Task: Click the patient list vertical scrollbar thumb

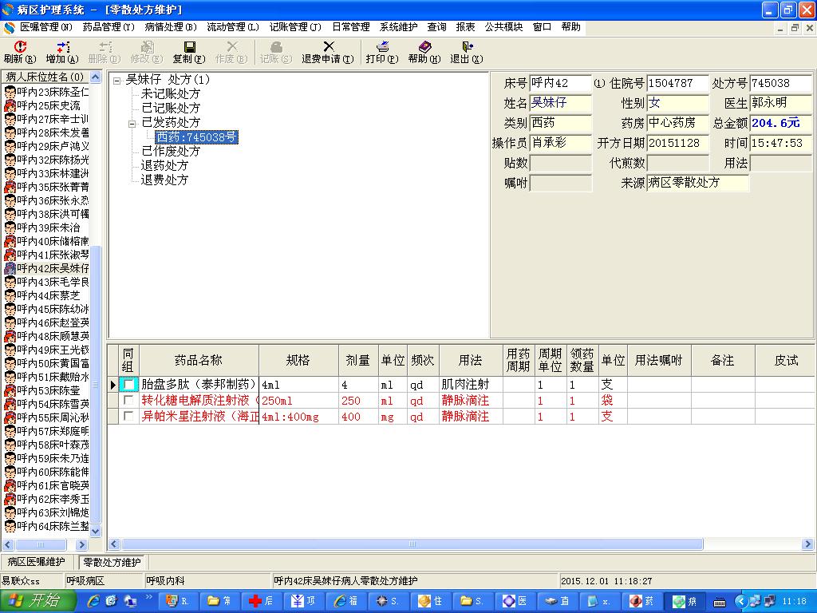Action: [x=96, y=386]
